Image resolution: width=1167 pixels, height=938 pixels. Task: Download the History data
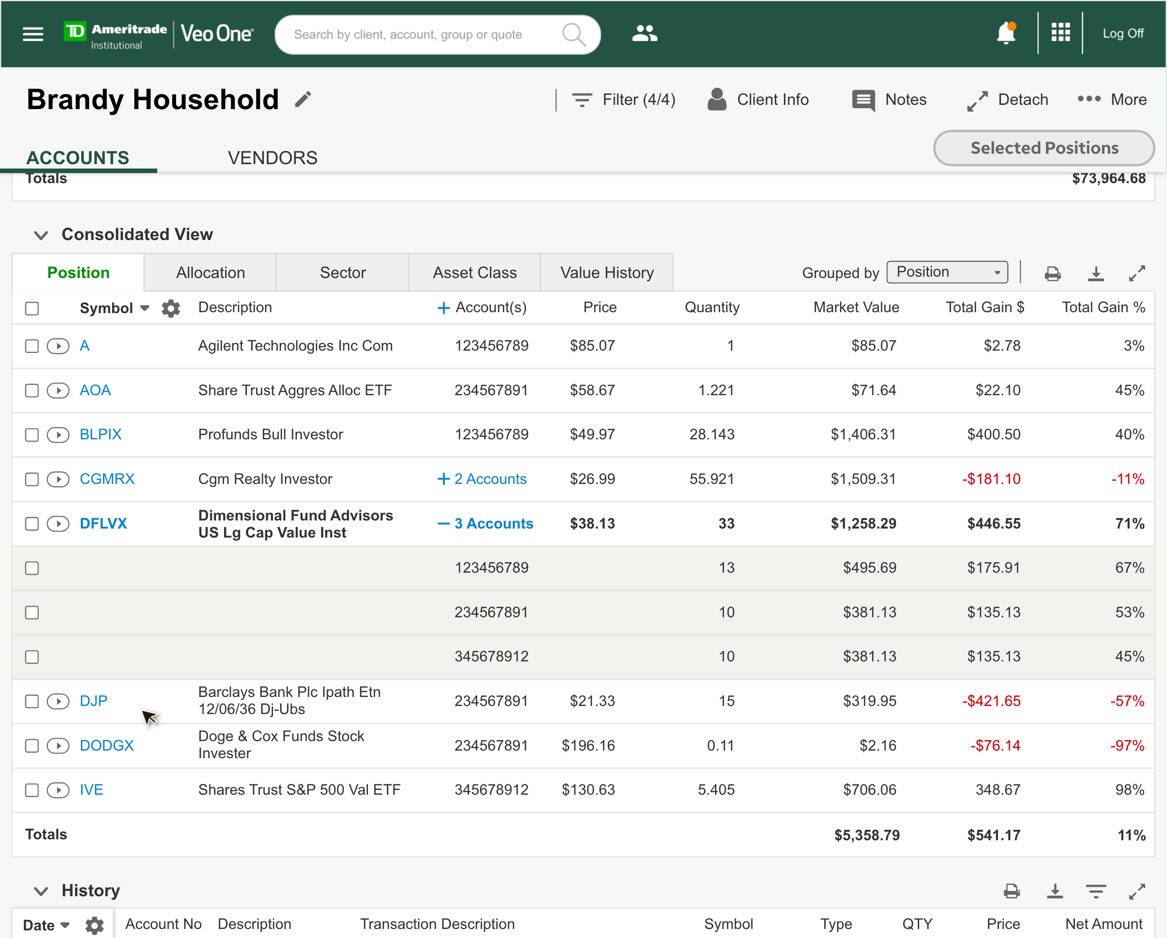coord(1055,891)
